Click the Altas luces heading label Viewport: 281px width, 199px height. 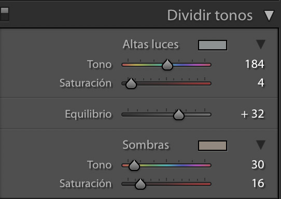[x=151, y=44]
